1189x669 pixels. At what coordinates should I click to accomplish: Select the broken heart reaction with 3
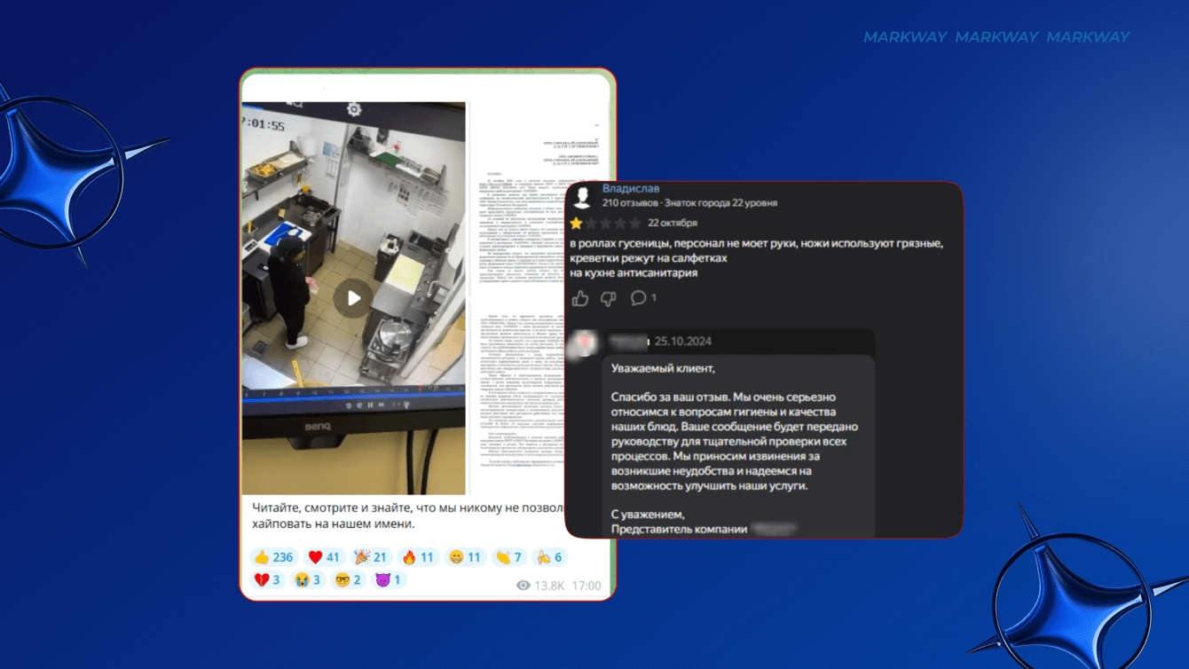[268, 580]
